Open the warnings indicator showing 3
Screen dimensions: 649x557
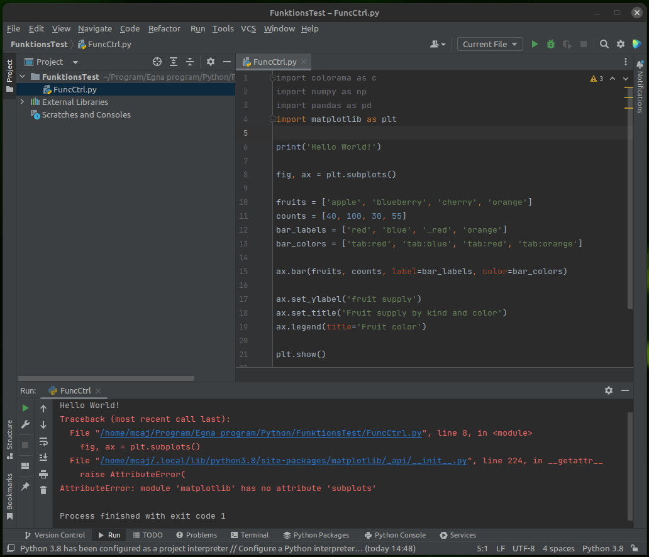click(596, 78)
